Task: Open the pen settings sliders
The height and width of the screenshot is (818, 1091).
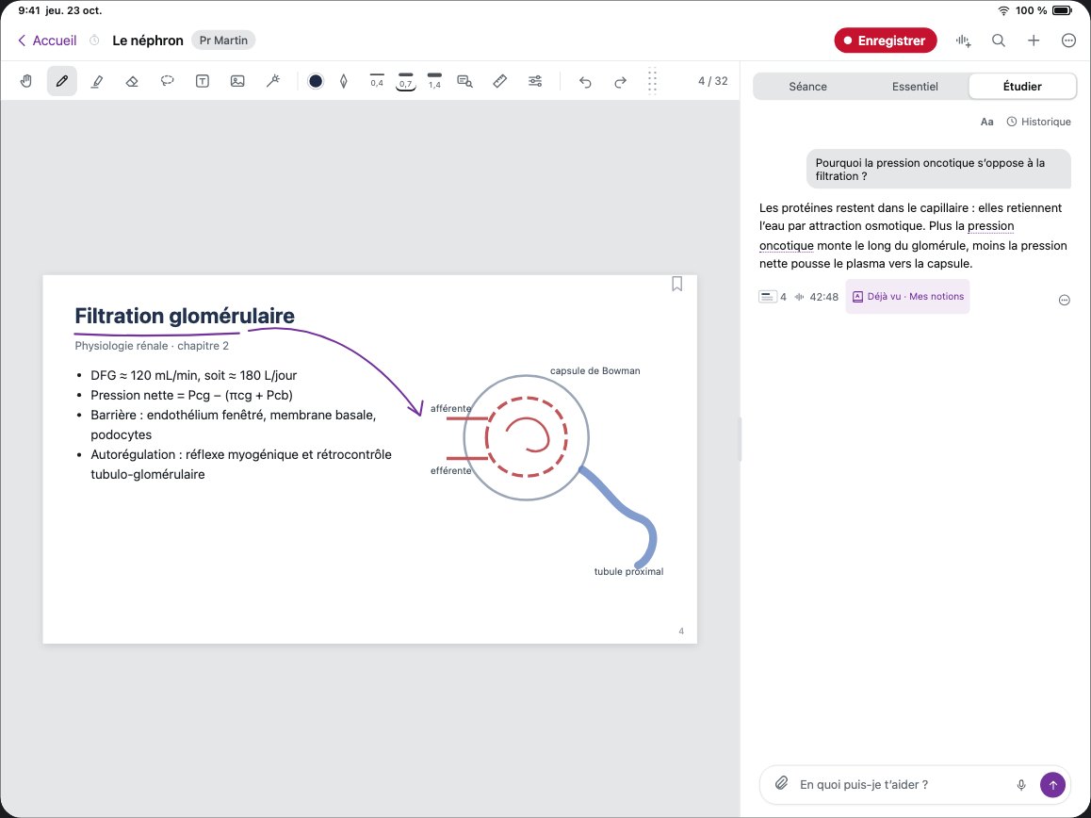Action: (535, 81)
